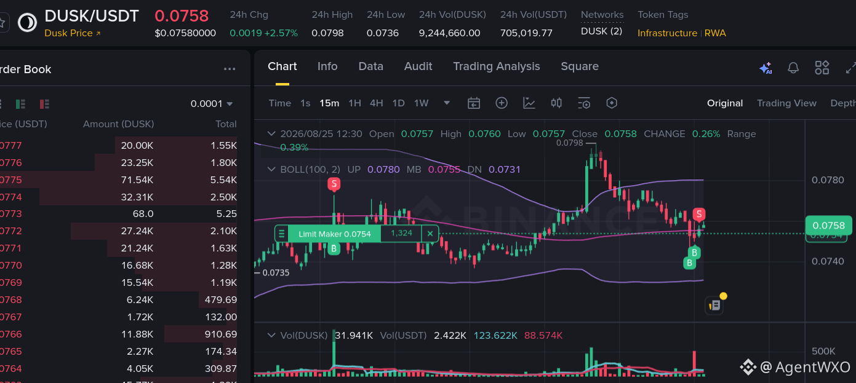Collapse the OHLC candle info row
The image size is (856, 383).
pos(271,133)
